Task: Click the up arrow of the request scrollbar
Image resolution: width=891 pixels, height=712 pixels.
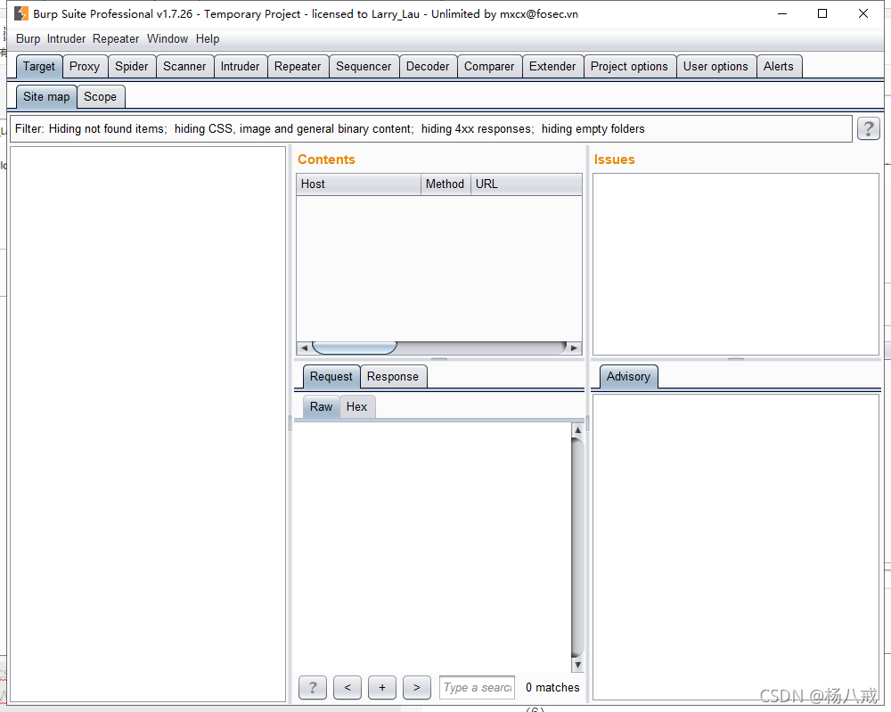Action: coord(577,430)
